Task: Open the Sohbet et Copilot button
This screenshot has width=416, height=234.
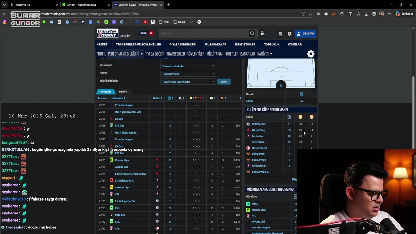Action: tap(404, 14)
